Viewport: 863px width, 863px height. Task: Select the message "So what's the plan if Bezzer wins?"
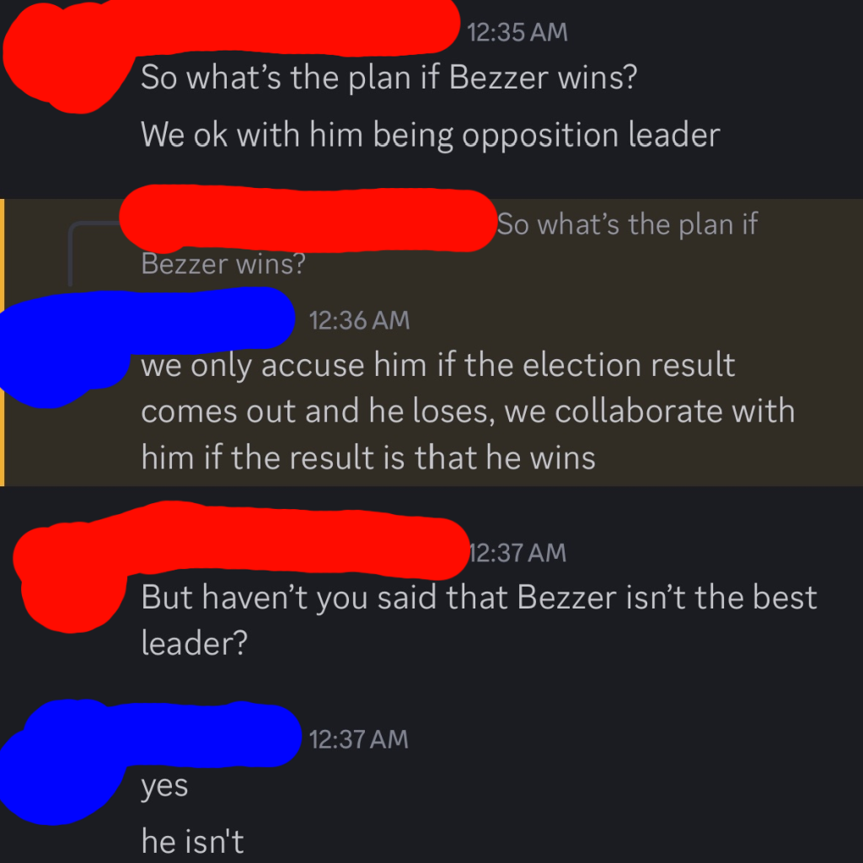[389, 77]
